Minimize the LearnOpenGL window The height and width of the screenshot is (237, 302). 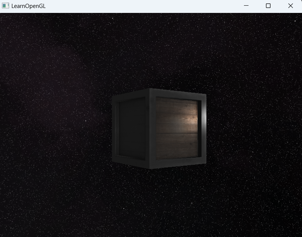tap(246, 6)
